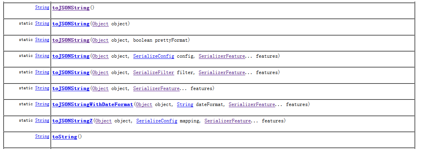Open the toJSONStringWithDateFormat method link
Screen dimensions: 421x152
[x=93, y=104]
